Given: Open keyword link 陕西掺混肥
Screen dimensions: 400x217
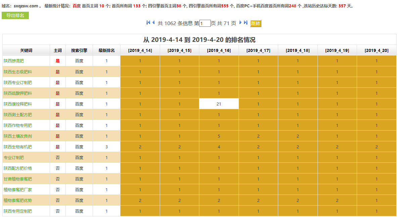Looking at the screenshot, I should [x=14, y=61].
